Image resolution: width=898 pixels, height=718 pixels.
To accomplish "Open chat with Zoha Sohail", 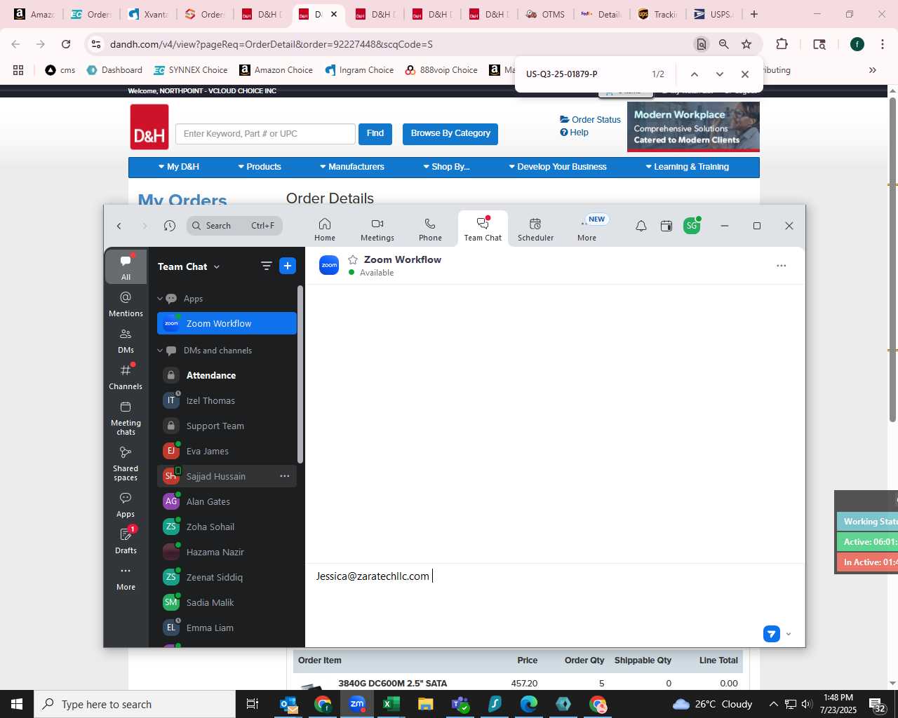I will pyautogui.click(x=227, y=527).
